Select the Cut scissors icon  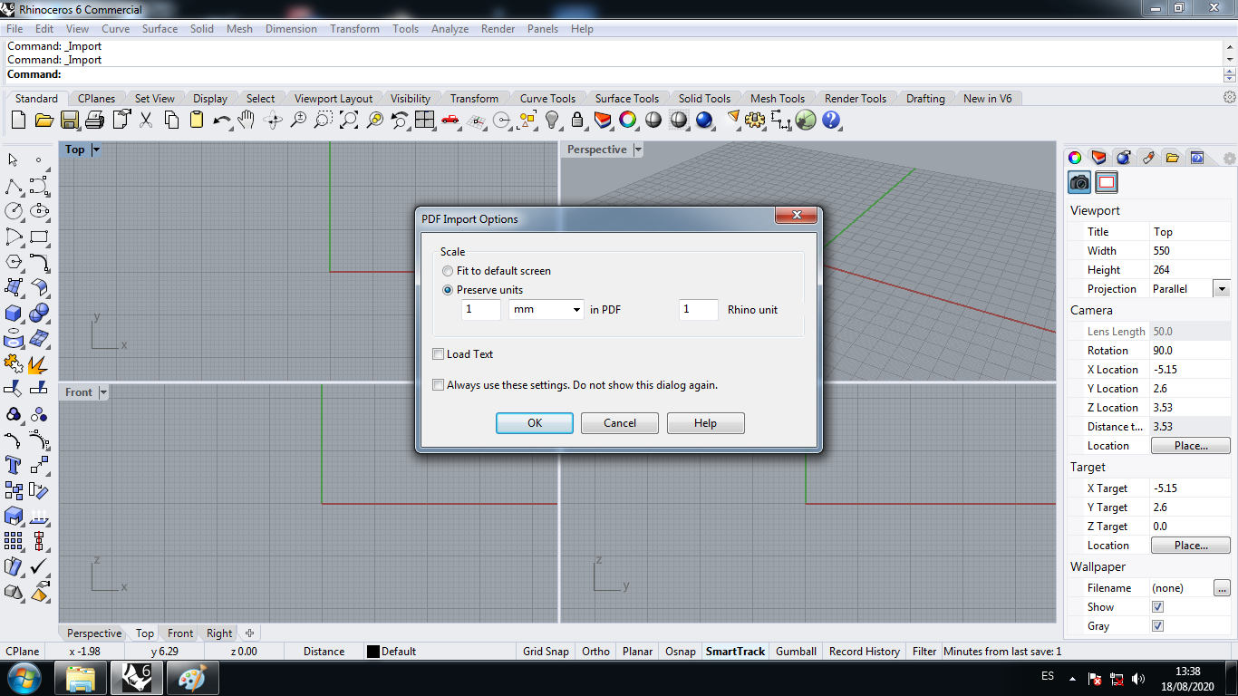146,120
